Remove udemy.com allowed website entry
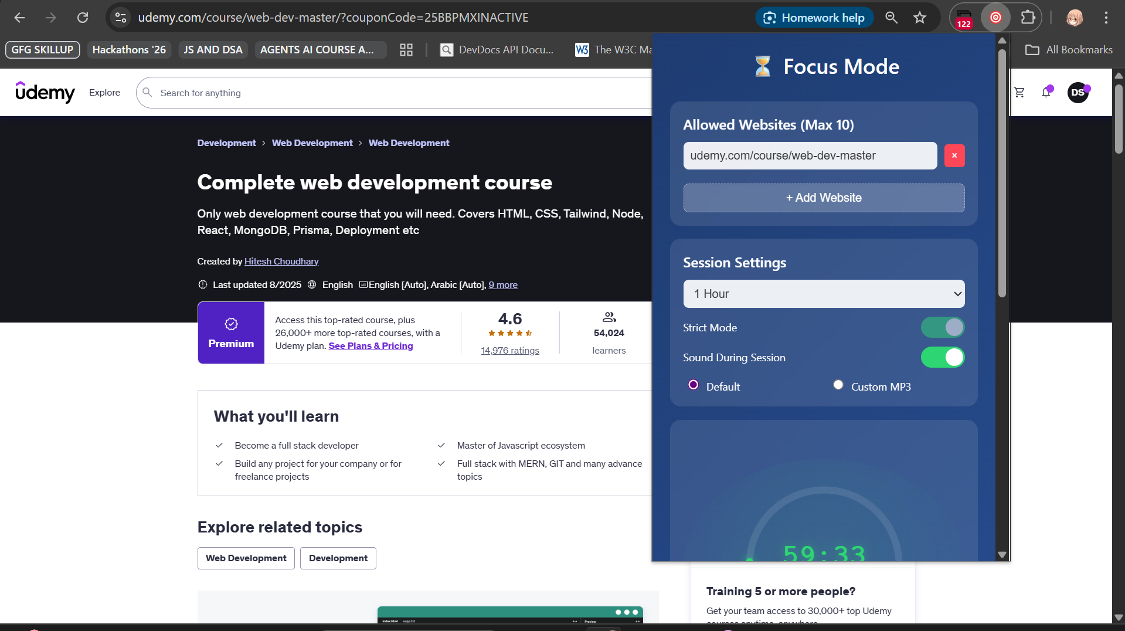This screenshot has width=1125, height=631. coord(954,155)
